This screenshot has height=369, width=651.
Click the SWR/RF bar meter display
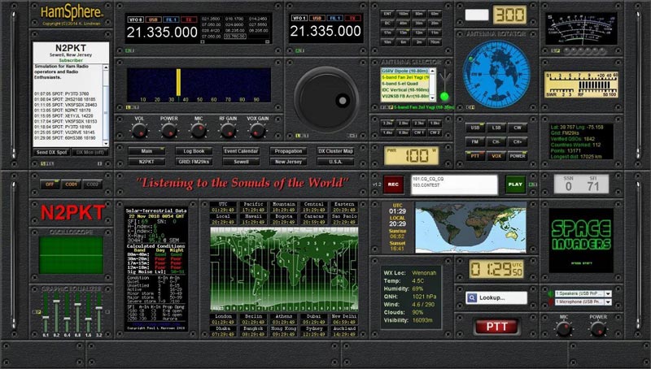point(581,85)
